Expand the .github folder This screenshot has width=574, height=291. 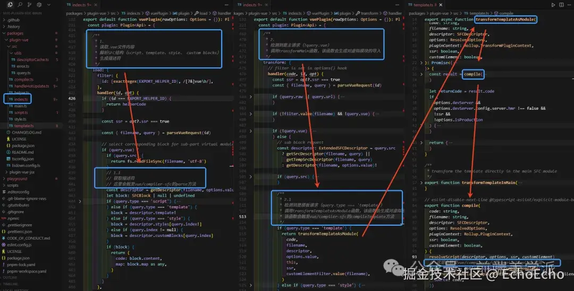pyautogui.click(x=4, y=20)
